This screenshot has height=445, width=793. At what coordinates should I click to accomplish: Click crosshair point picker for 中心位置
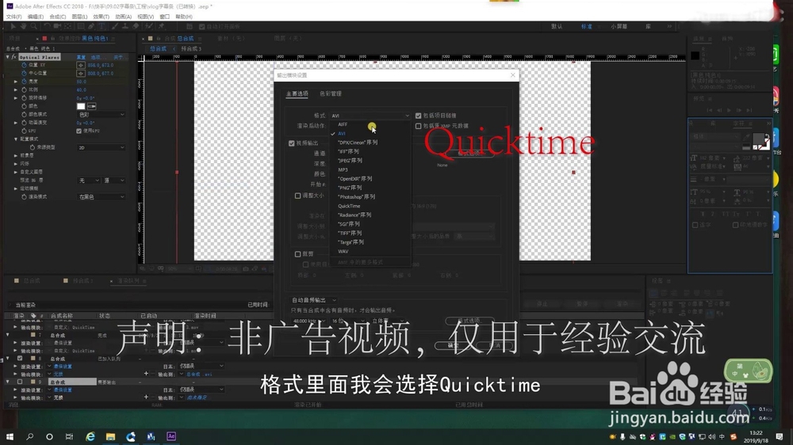click(80, 73)
